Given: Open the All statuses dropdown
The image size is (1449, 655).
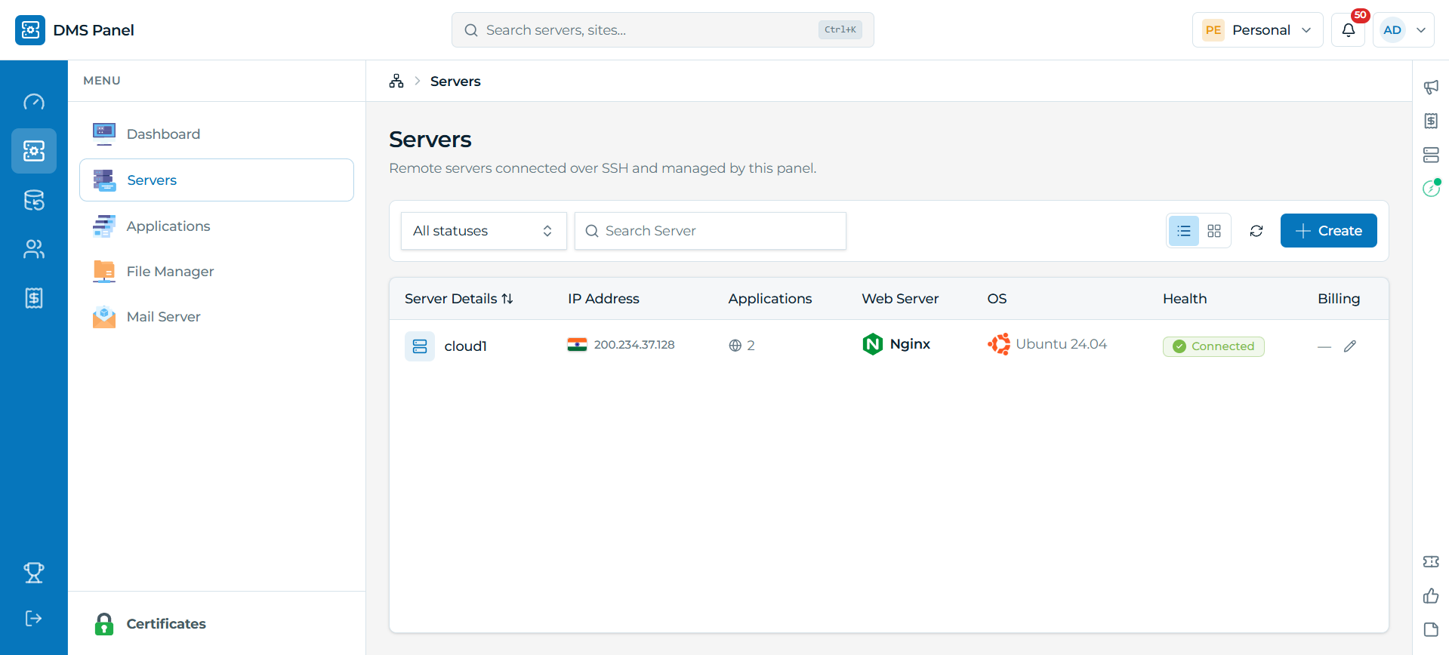Looking at the screenshot, I should [x=484, y=231].
